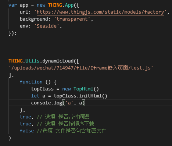Open the thingjs.com factory URL link
The image size is (172, 146).
pos(100,12)
